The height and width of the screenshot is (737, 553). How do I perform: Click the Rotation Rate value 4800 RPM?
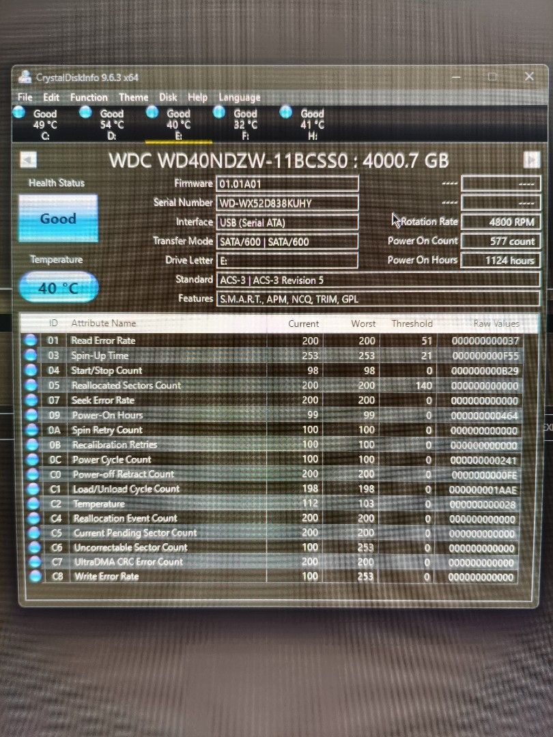click(500, 222)
